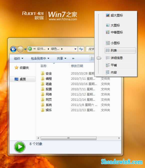Click the folder icon of 磁盘
This screenshot has height=168, width=145.
pos(42,84)
